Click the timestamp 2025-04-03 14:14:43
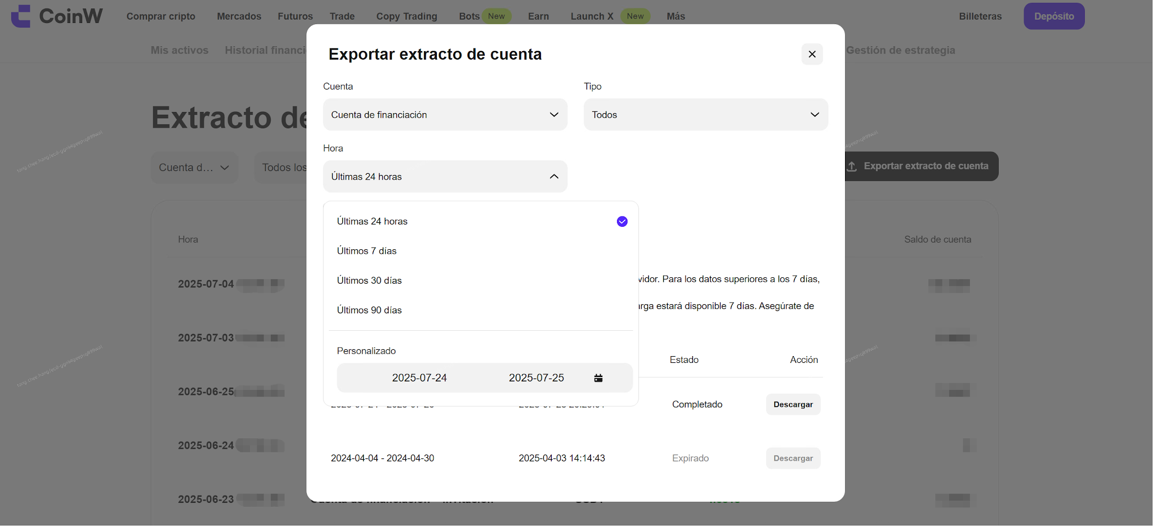The height and width of the screenshot is (526, 1153). 562,458
